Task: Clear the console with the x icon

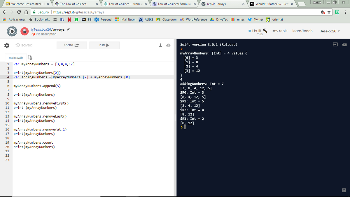Action: 344,44
